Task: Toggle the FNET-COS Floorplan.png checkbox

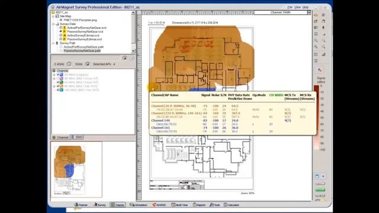Action: (61, 20)
